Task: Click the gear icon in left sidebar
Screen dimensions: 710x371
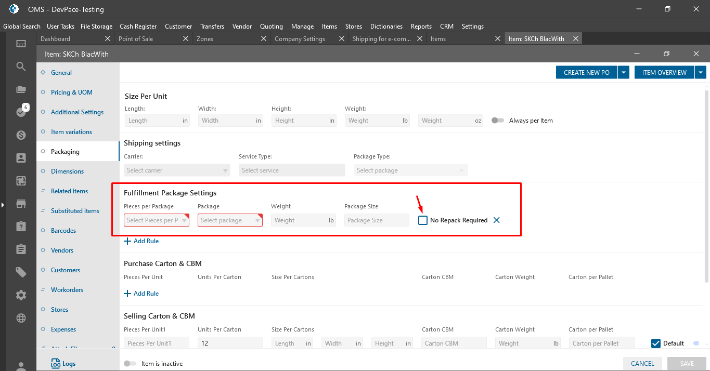Action: tap(21, 295)
